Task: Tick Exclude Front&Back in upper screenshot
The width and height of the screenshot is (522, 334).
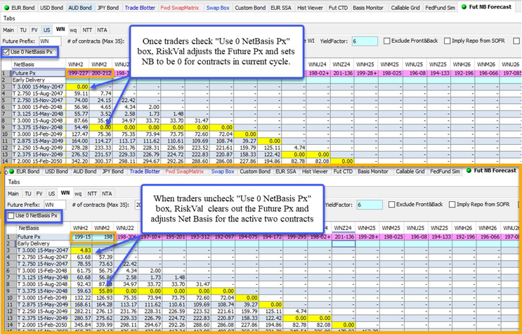Action: (x=387, y=41)
